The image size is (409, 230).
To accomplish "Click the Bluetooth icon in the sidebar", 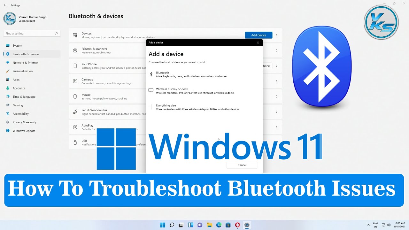I will click(8, 54).
